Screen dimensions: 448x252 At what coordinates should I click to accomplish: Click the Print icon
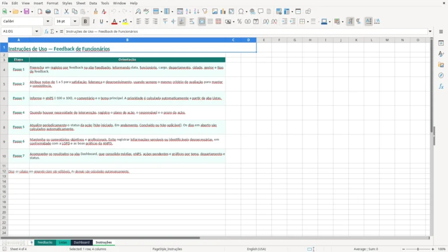[48, 11]
